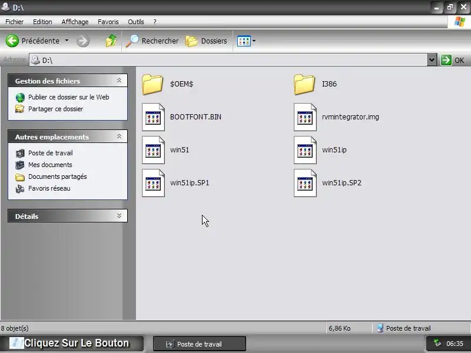Click Poste de travail status bar zone
This screenshot has height=353, width=471.
pos(404,328)
